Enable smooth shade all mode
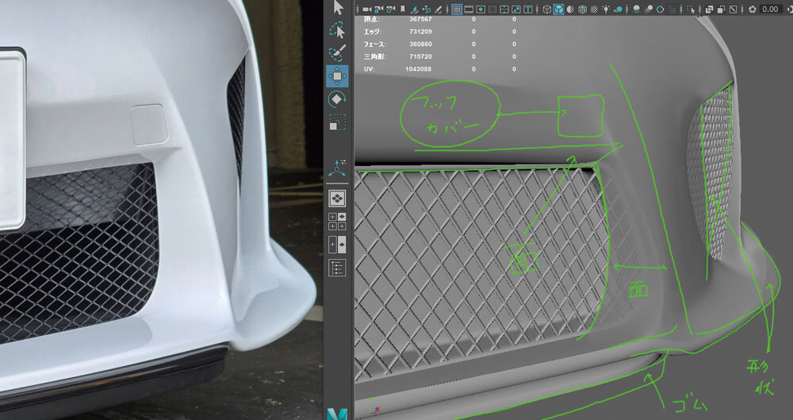This screenshot has width=793, height=420. pos(558,10)
